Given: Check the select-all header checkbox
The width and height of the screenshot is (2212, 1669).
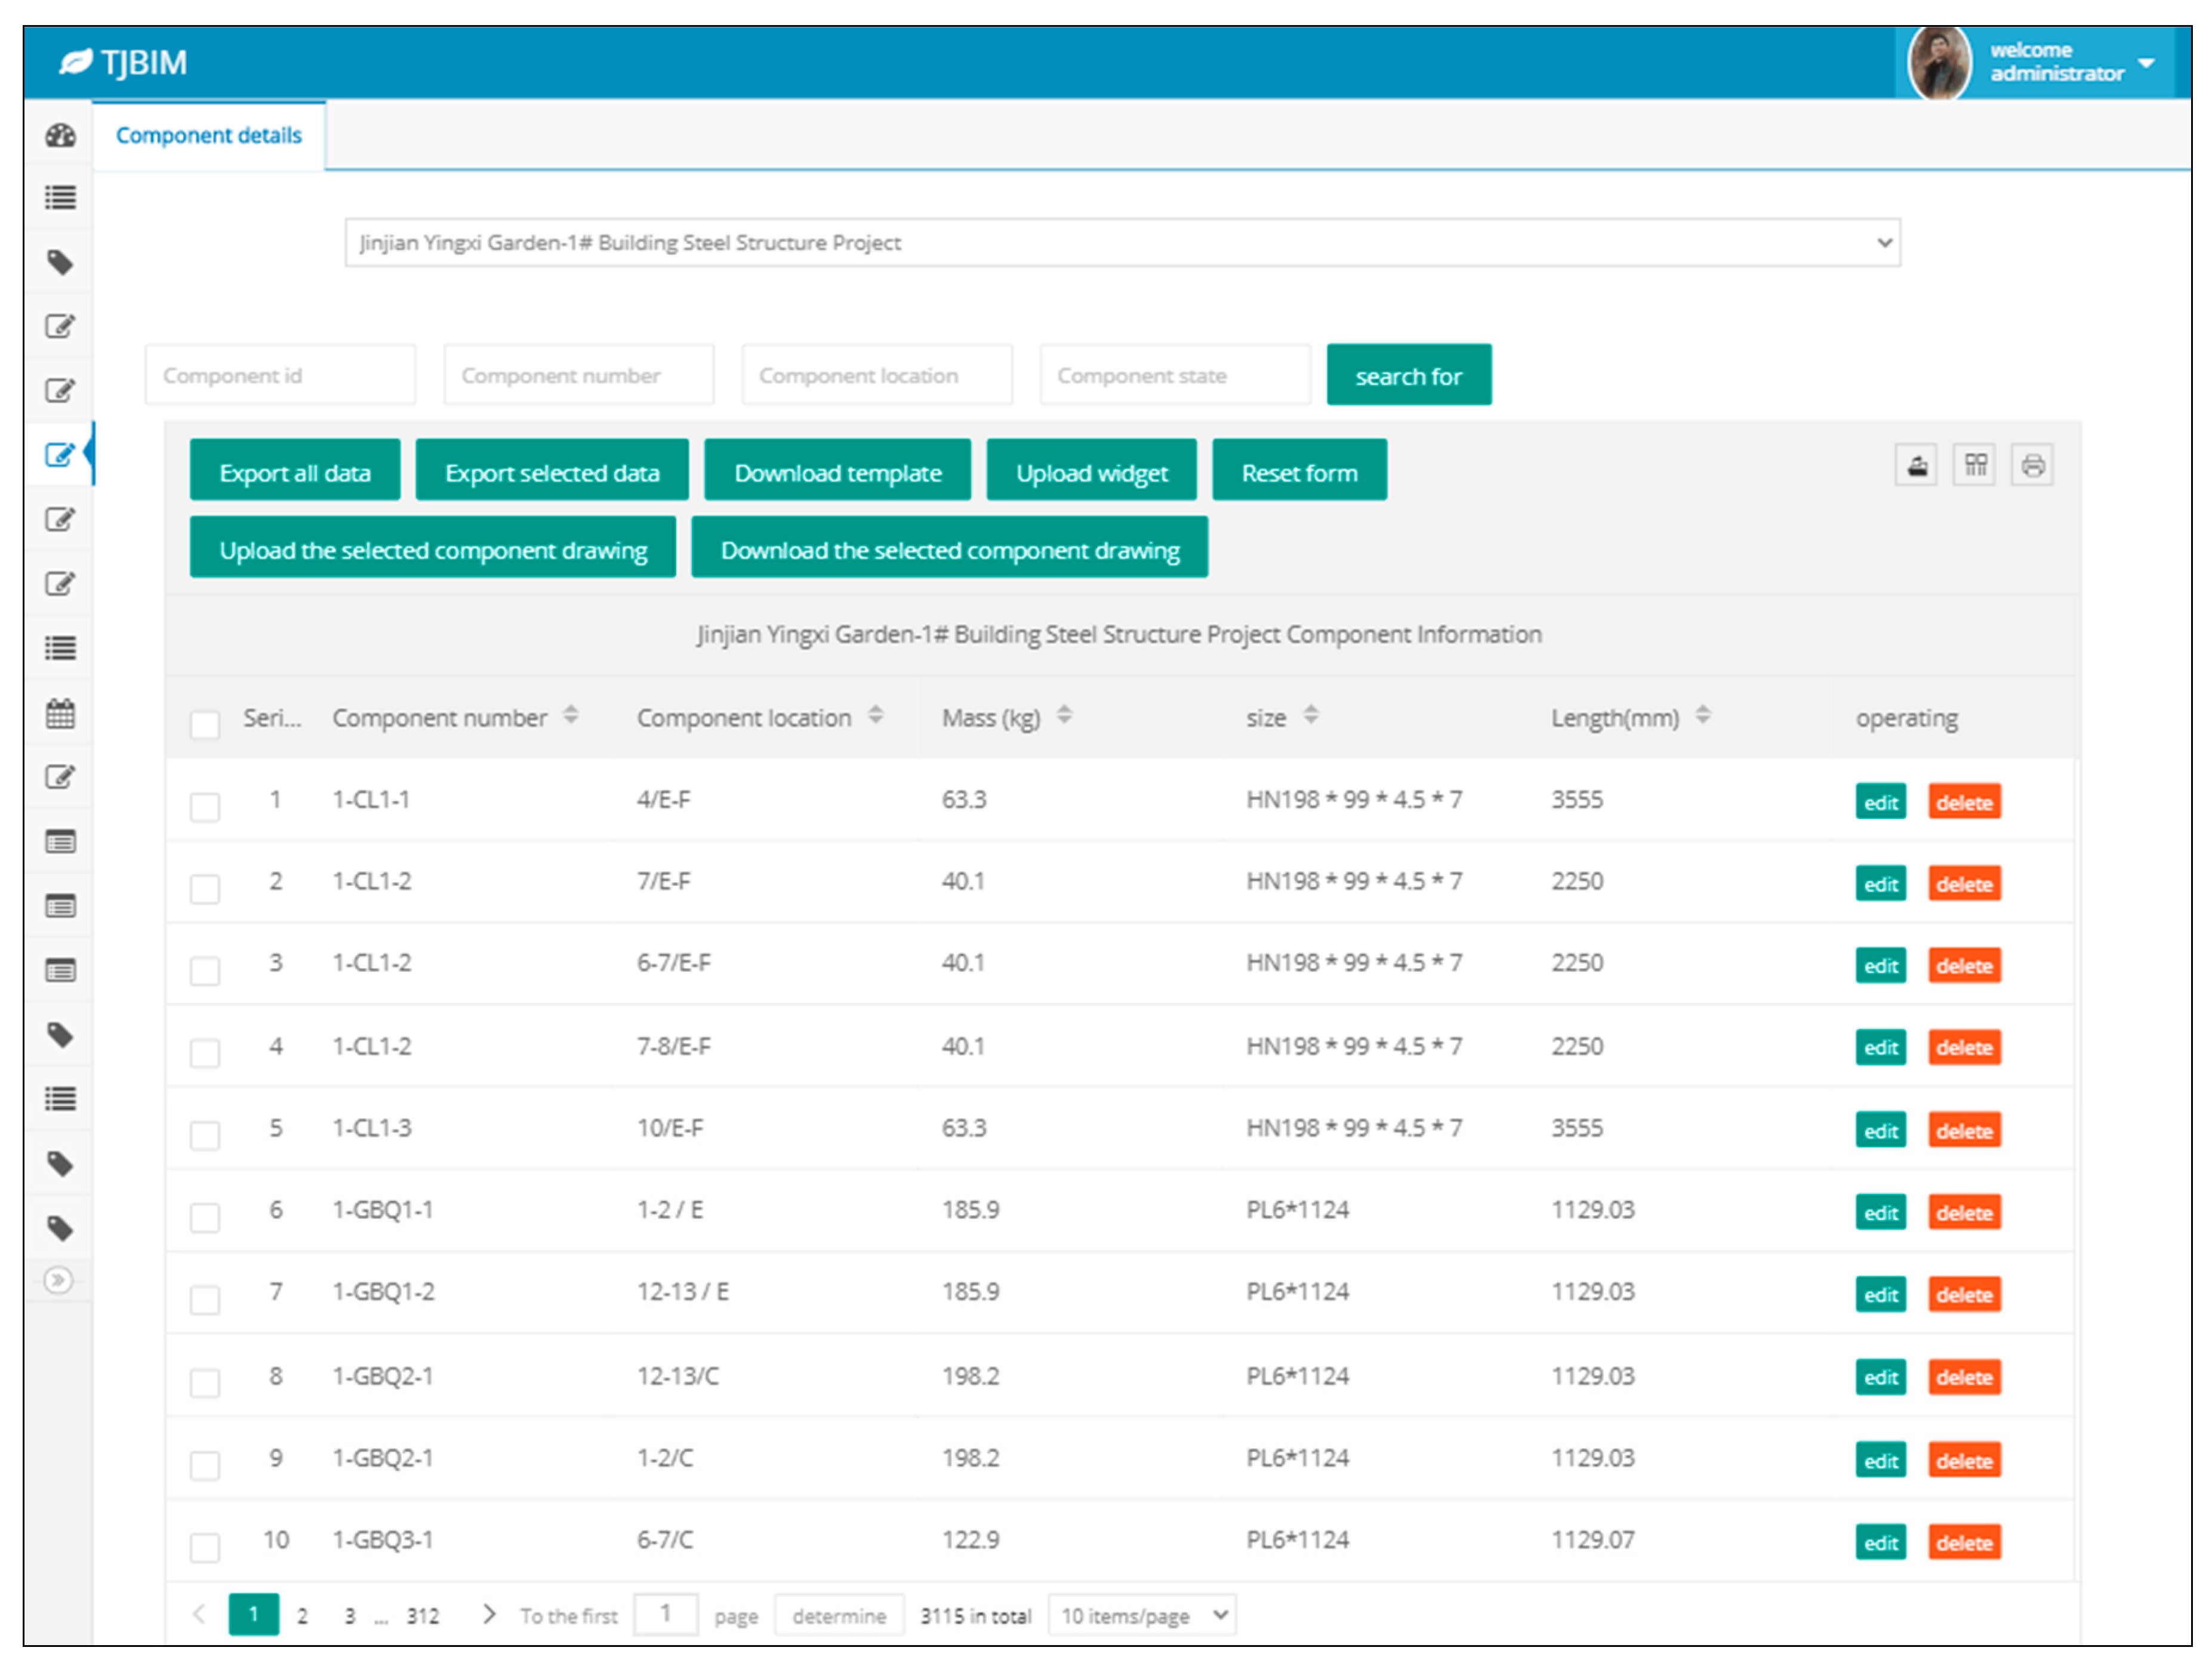Looking at the screenshot, I should pos(205,724).
